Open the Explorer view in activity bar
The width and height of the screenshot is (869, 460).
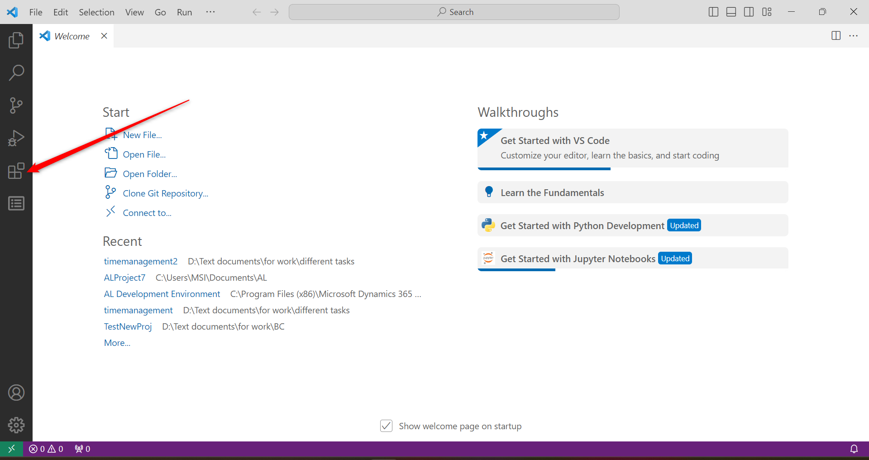pyautogui.click(x=16, y=40)
